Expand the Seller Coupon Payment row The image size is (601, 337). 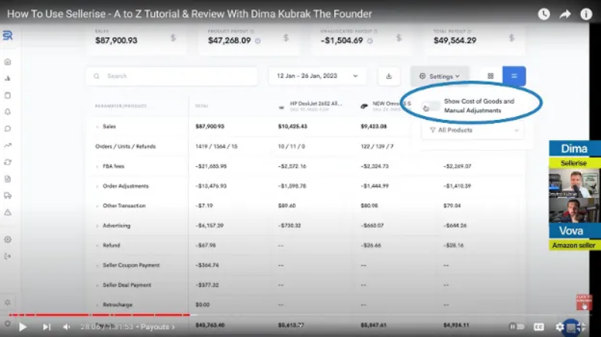97,265
